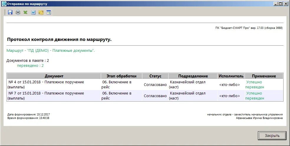
Task: Select the Документ column header
Action: [x=54, y=76]
